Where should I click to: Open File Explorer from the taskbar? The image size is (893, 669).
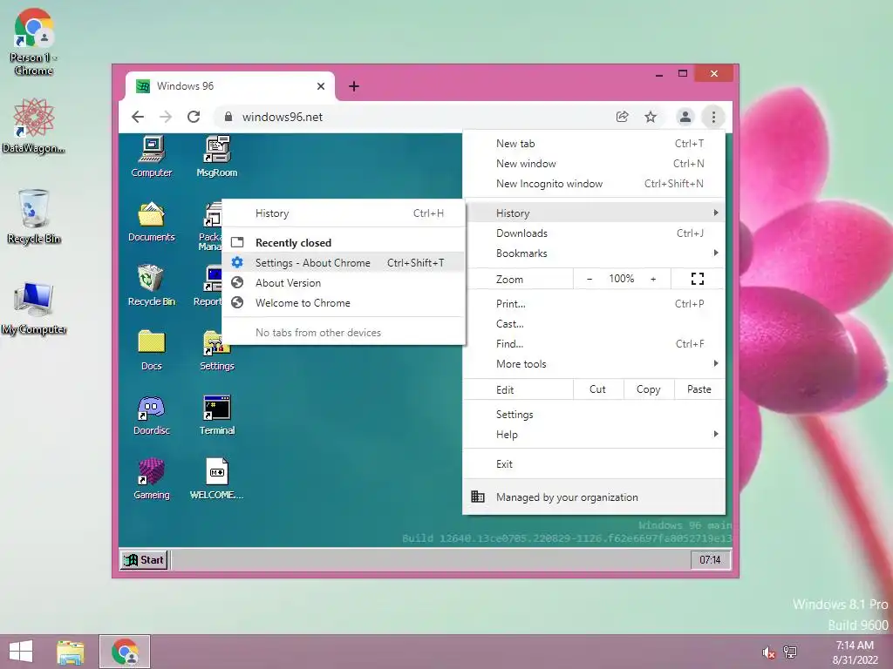point(70,652)
